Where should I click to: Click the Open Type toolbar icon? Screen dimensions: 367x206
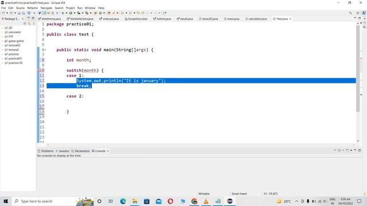pos(109,13)
